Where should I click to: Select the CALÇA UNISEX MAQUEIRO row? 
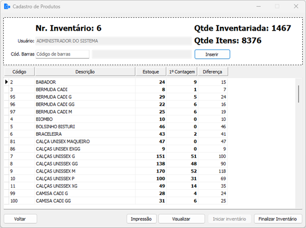(116, 141)
